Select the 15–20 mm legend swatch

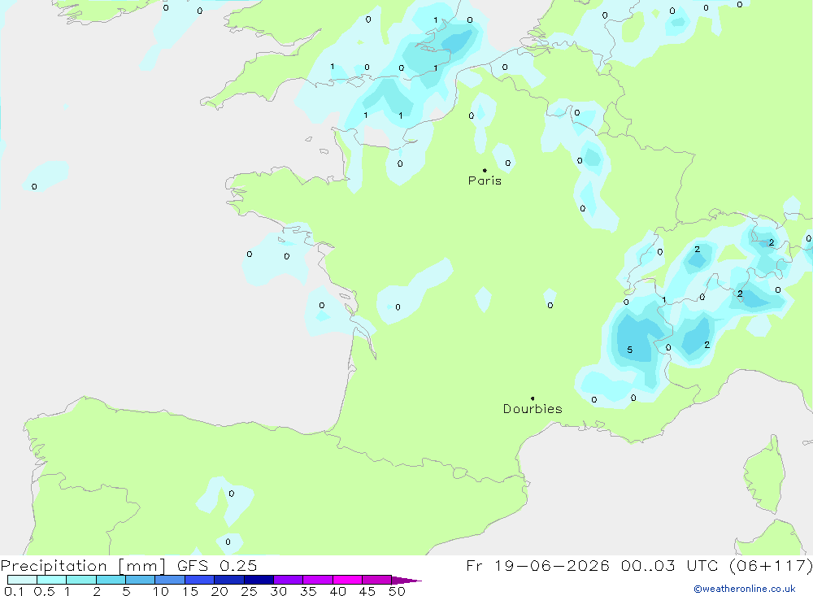click(x=200, y=580)
